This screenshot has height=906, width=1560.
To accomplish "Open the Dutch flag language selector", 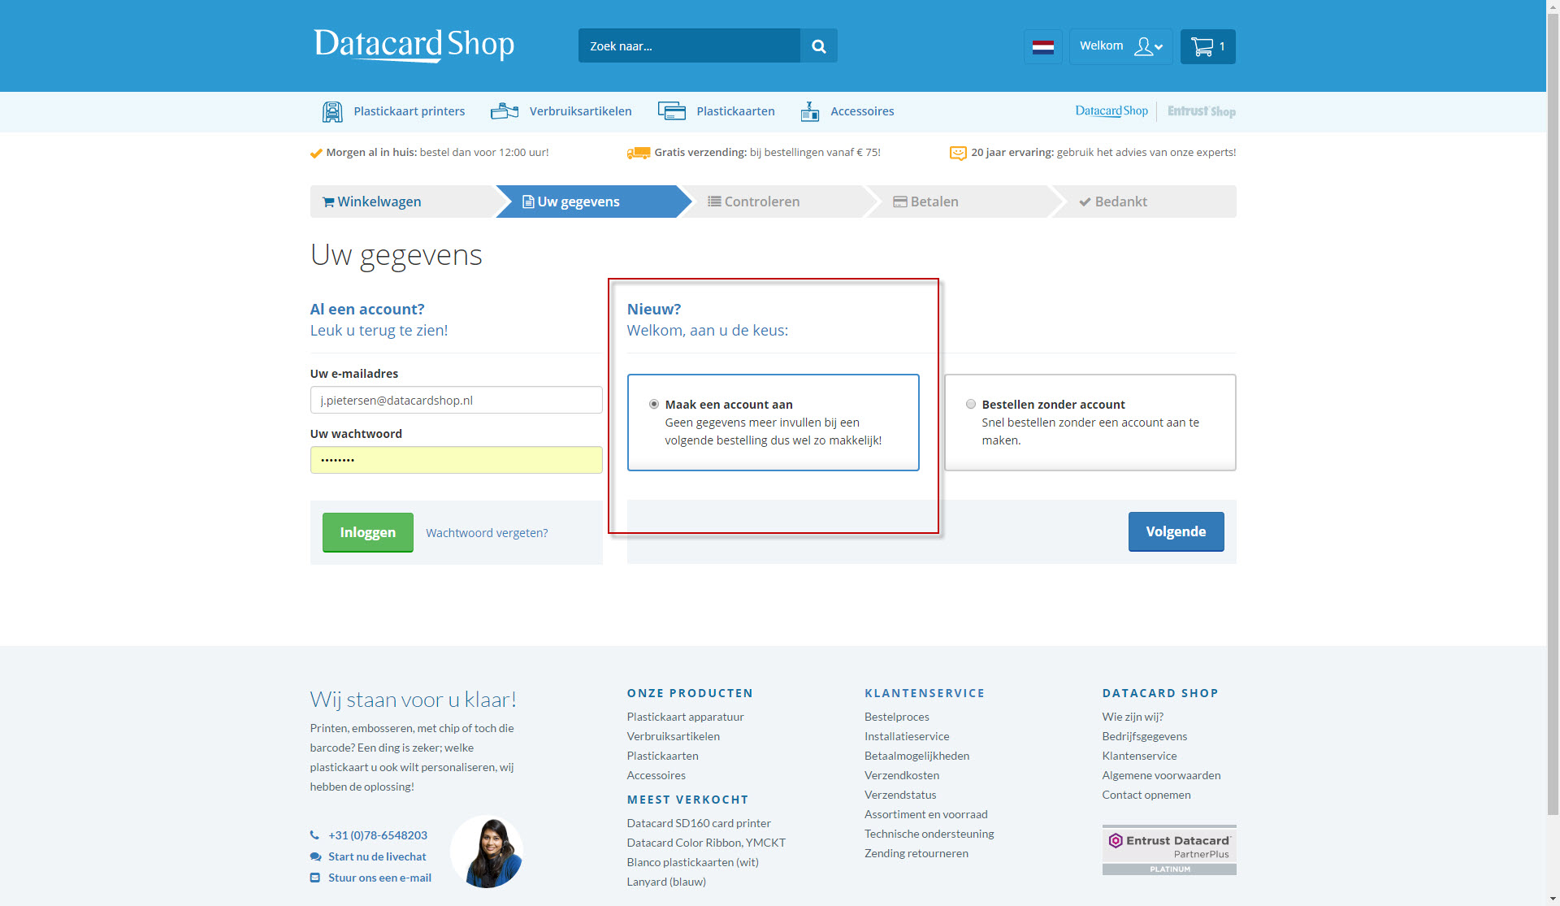I will tap(1042, 46).
